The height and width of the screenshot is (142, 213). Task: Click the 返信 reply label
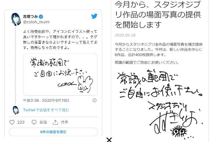[43, 122]
